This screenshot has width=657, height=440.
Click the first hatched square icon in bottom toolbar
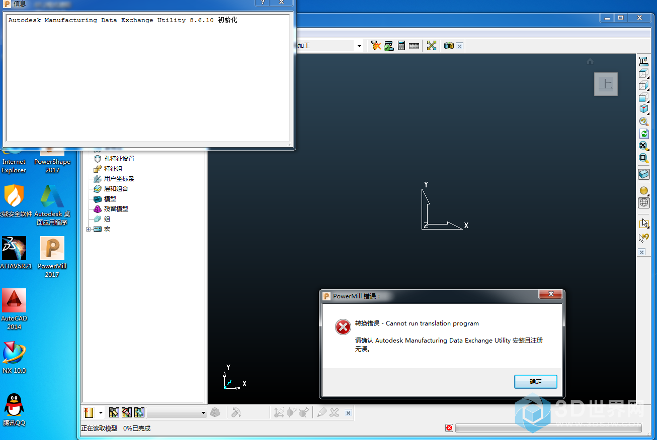(x=114, y=412)
